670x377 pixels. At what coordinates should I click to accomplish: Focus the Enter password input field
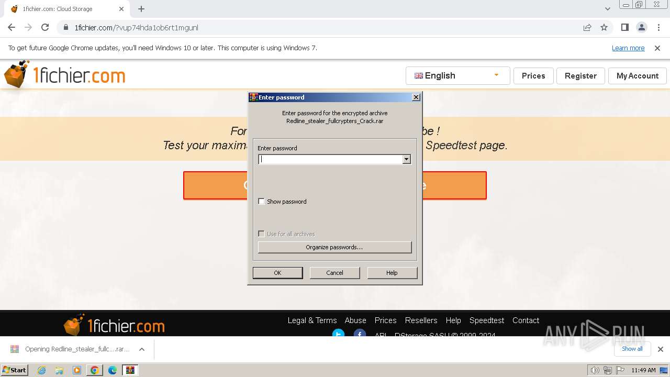pyautogui.click(x=330, y=160)
